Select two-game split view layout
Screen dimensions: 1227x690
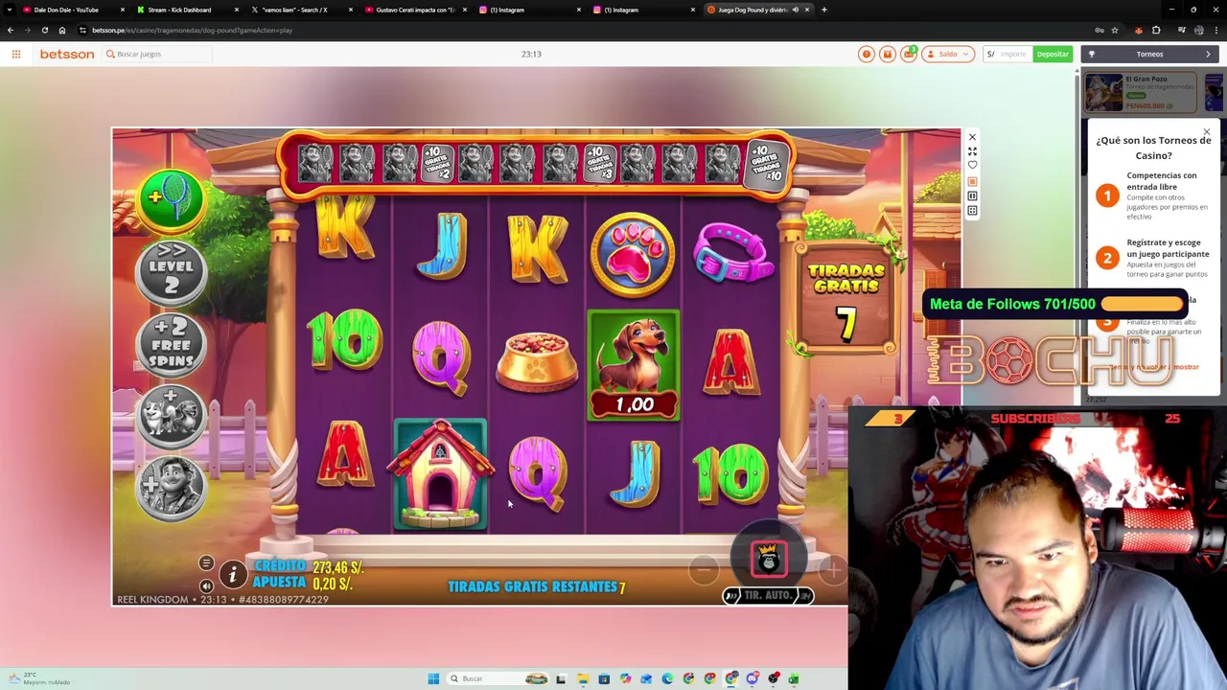pyautogui.click(x=972, y=195)
